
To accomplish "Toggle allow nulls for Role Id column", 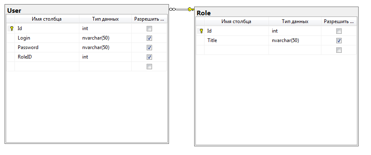I will [x=339, y=31].
